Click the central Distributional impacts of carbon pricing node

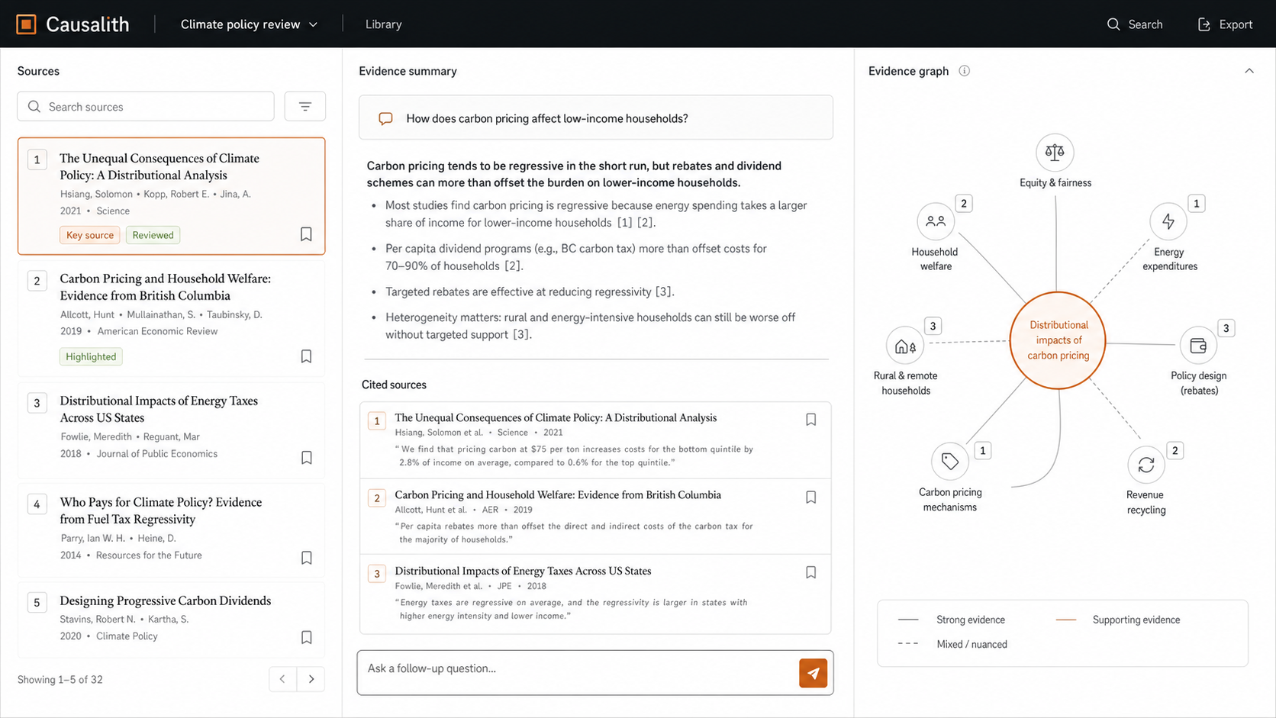click(x=1058, y=340)
